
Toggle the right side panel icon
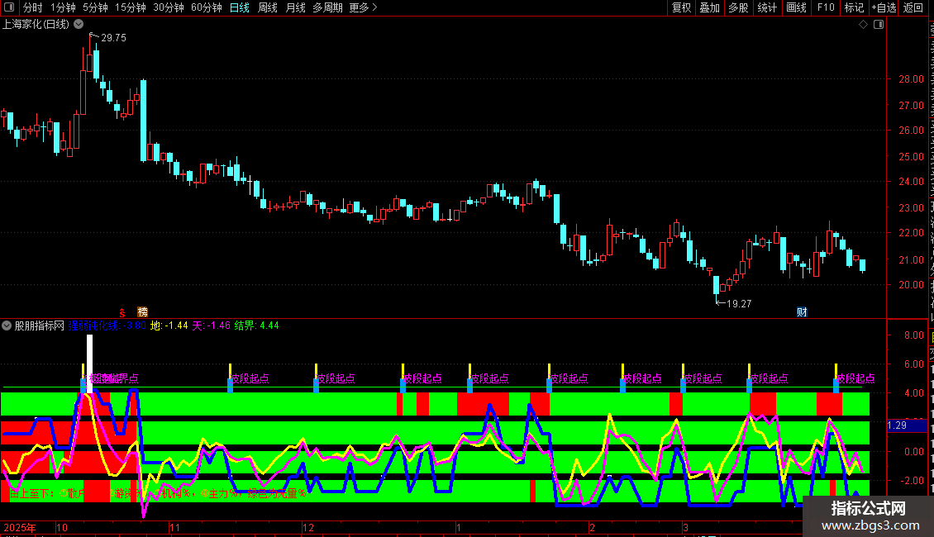pos(878,25)
